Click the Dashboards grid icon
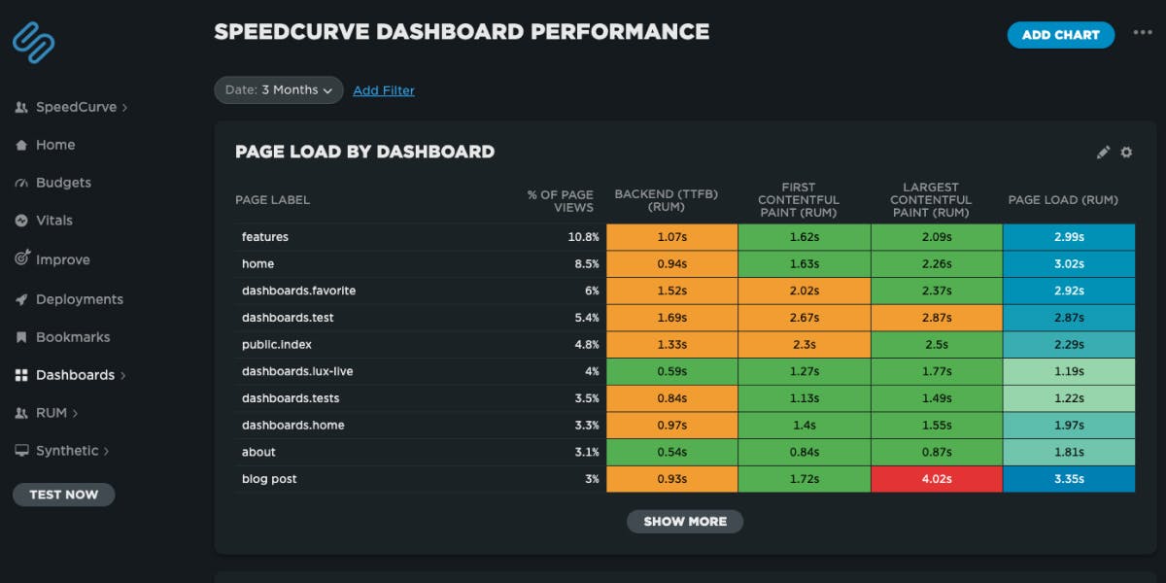Image resolution: width=1166 pixels, height=583 pixels. (22, 374)
